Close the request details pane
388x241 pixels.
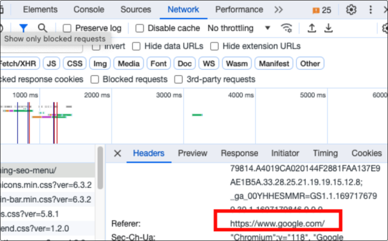[x=118, y=153]
